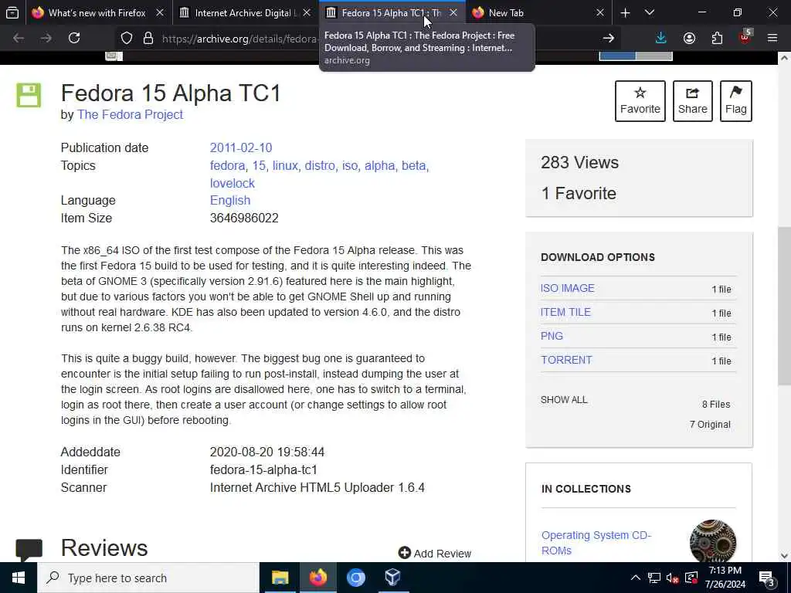The height and width of the screenshot is (593, 791).
Task: Open Firefox application hamburger menu
Action: pos(772,38)
